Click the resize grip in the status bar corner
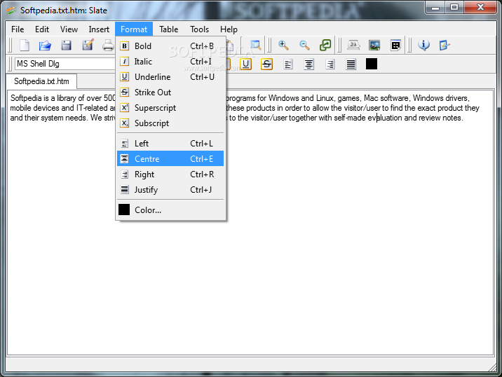This screenshot has height=377, width=502. pos(492,368)
